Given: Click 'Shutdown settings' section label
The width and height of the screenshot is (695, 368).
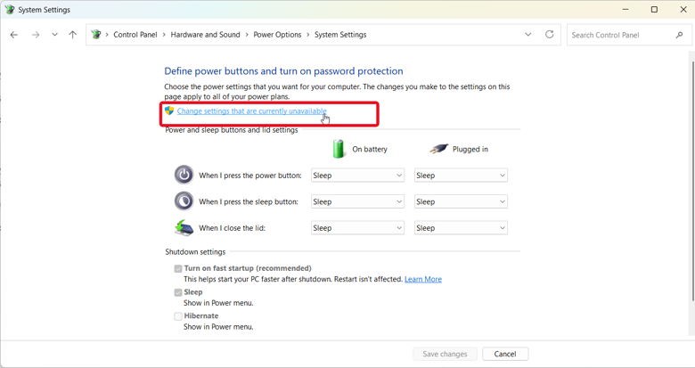Looking at the screenshot, I should pos(195,252).
